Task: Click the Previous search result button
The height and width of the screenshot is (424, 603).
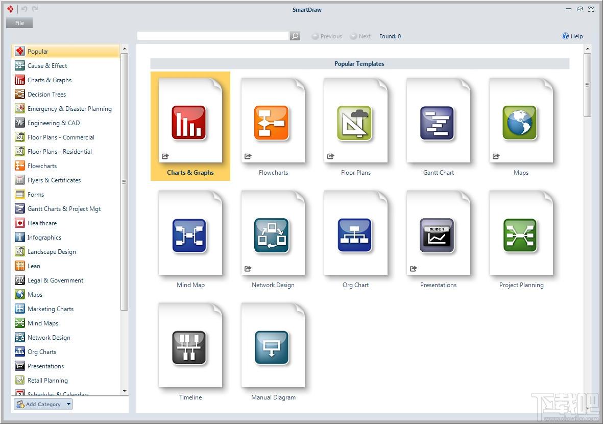Action: point(326,36)
